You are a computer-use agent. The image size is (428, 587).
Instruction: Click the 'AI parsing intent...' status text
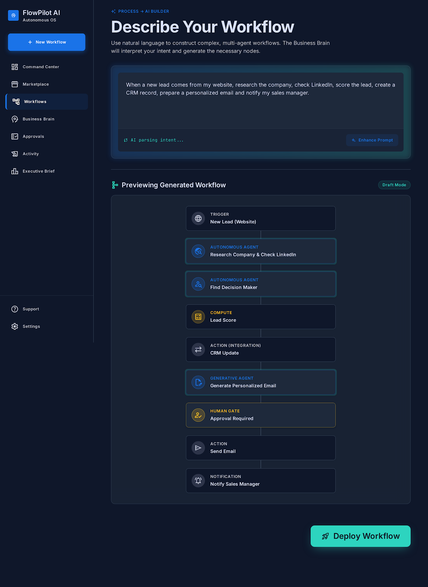pos(157,140)
